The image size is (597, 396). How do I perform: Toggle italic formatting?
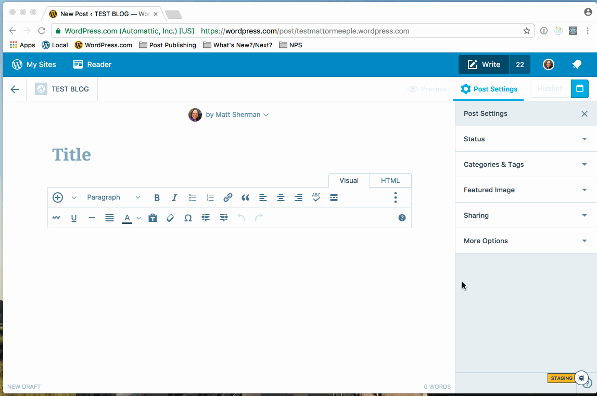point(174,197)
